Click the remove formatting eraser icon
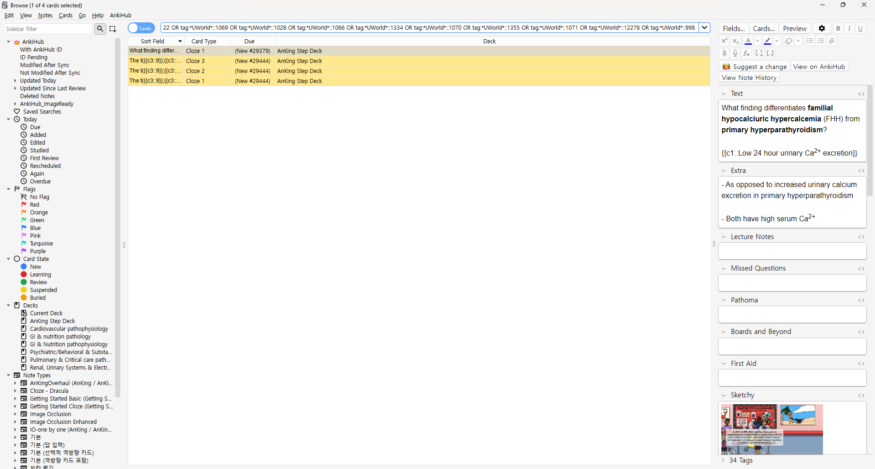Viewport: 875px width, 469px height. click(788, 41)
